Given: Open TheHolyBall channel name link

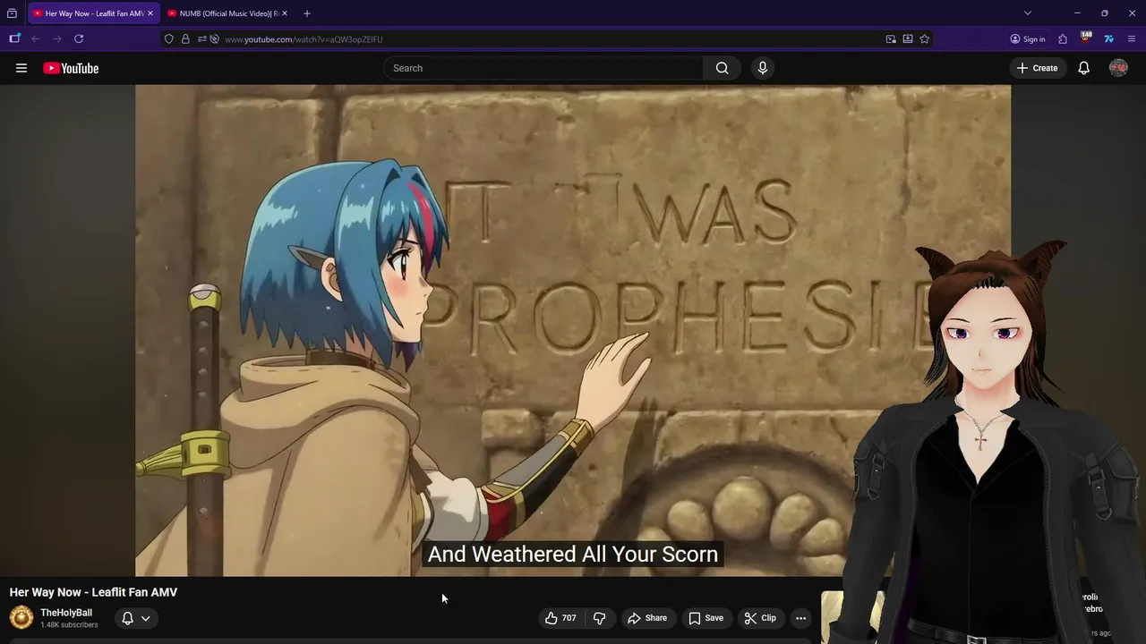Looking at the screenshot, I should tap(66, 613).
